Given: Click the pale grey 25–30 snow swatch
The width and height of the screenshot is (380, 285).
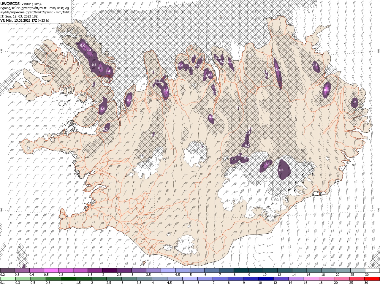Looking at the screenshot, I should [358, 270].
